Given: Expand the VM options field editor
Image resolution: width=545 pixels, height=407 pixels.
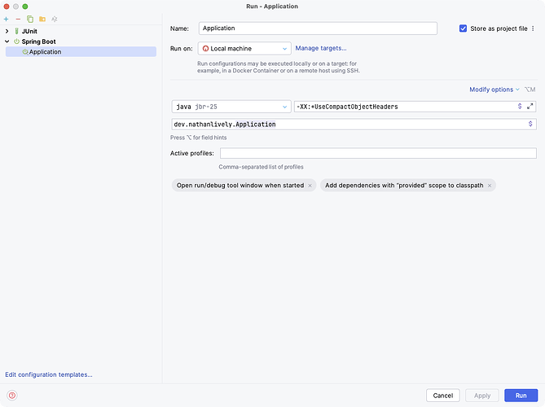Looking at the screenshot, I should coord(530,106).
